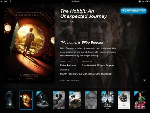The height and width of the screenshot is (113, 150).
Task: Open the striped face poster thumbnail
Action: [x=91, y=100]
